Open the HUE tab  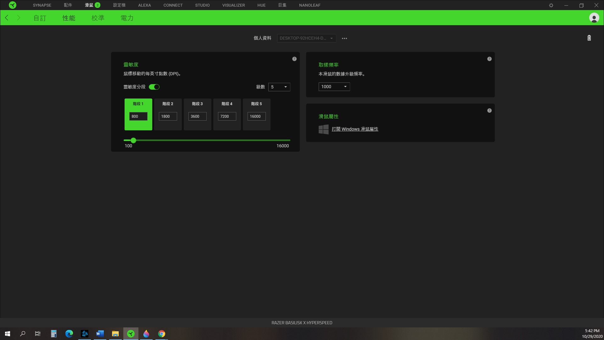pyautogui.click(x=261, y=5)
